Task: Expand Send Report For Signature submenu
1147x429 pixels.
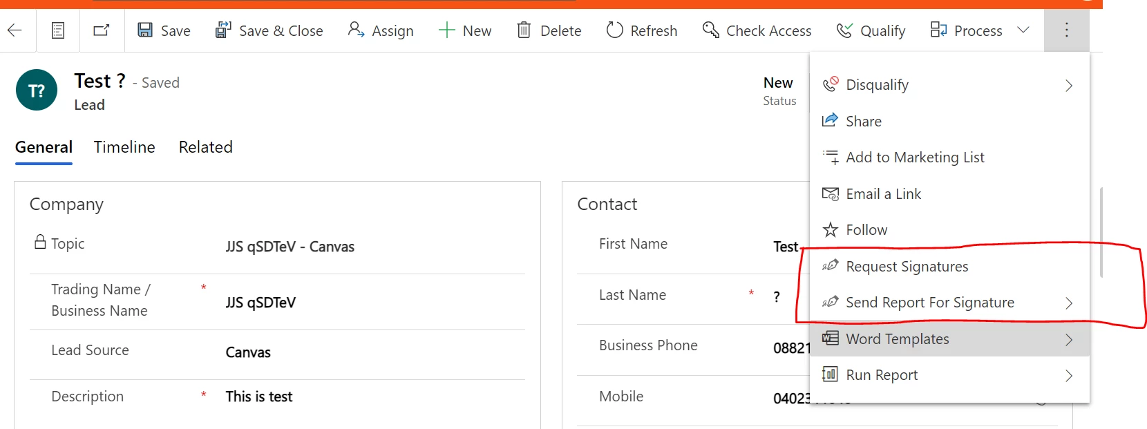Action: coord(1068,303)
